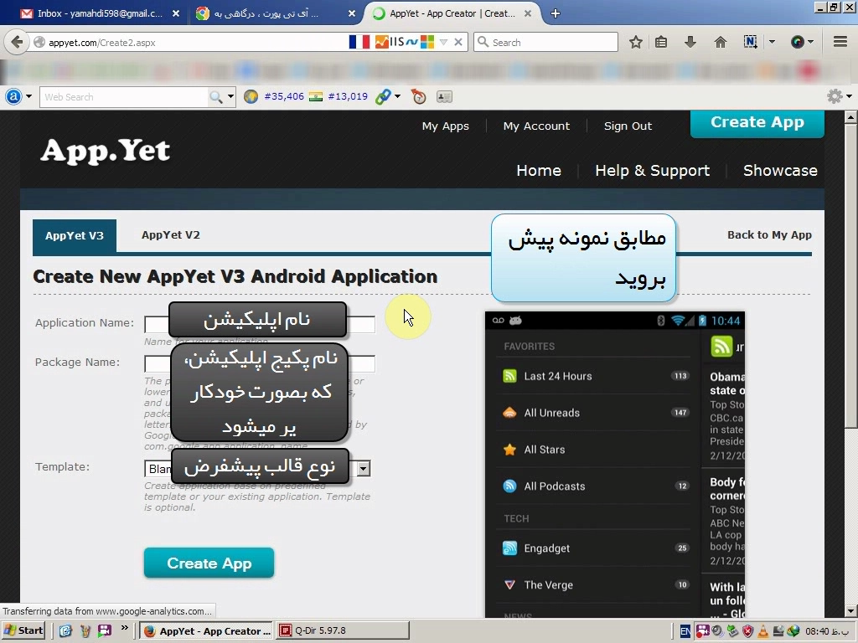This screenshot has height=643, width=858.
Task: Switch to the Gmail Inbox tab
Action: click(x=101, y=13)
